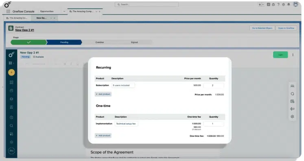
Task: Open the workspace switcher in sidebar
Action: 11,63
